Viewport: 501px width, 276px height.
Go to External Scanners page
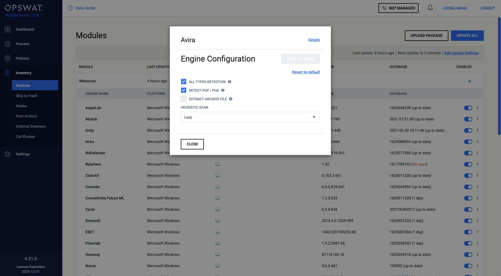click(x=31, y=126)
